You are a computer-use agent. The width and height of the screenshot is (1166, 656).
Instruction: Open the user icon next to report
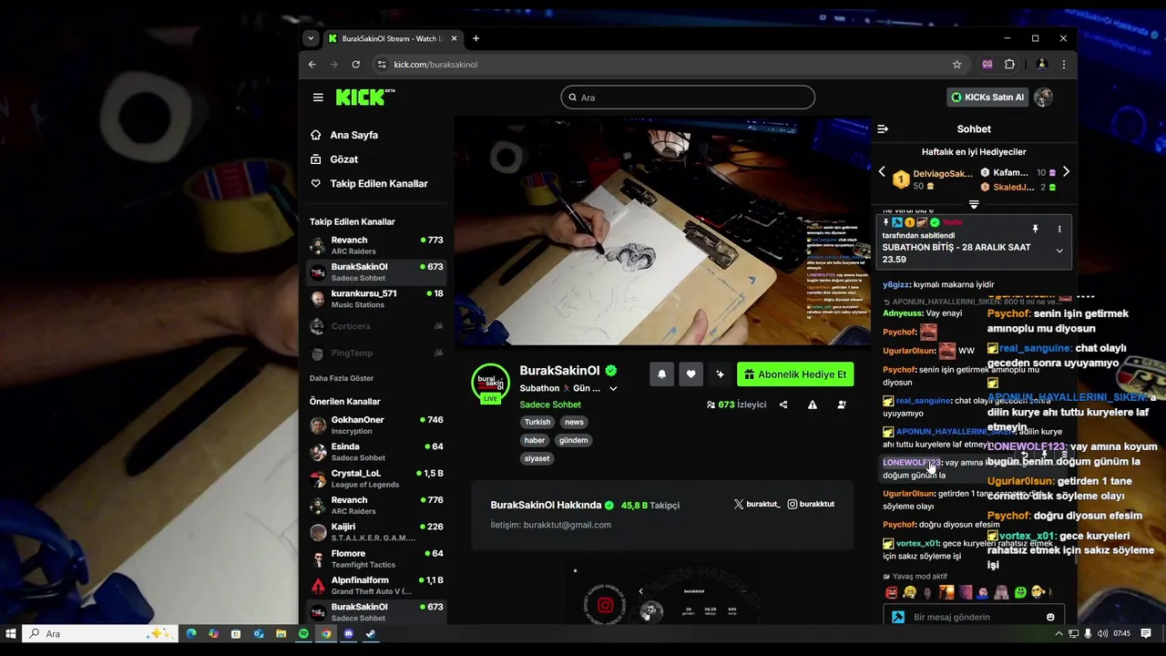pyautogui.click(x=842, y=405)
